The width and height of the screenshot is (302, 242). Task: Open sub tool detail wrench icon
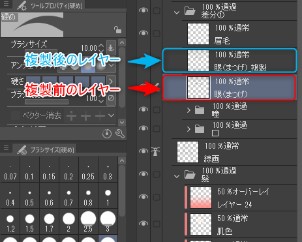point(120,134)
